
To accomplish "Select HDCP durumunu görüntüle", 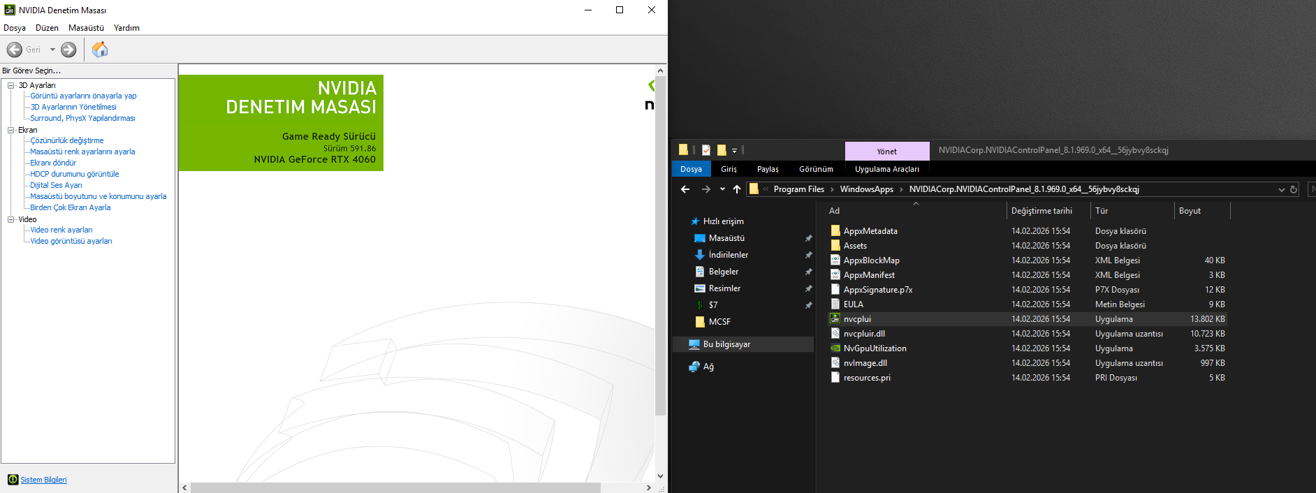I will [x=74, y=174].
